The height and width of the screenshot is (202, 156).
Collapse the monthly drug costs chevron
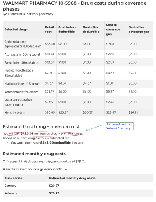tap(66, 170)
